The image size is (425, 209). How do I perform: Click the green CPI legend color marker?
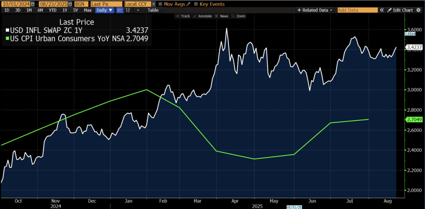(7, 39)
